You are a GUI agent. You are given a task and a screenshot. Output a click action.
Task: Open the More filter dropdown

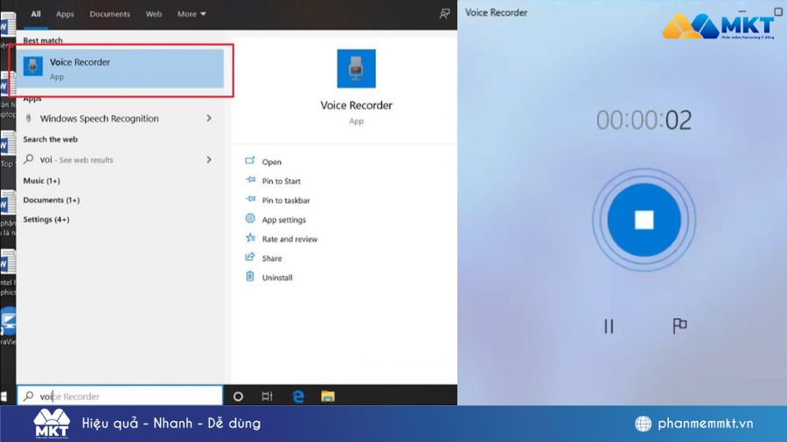192,14
